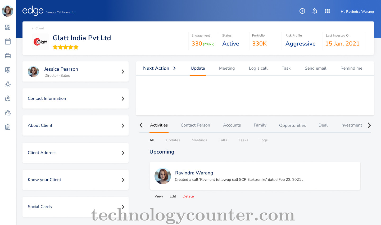Viewport: 381px width, 225px height.
Task: Click the plus circle add icon in the header
Action: tap(302, 11)
